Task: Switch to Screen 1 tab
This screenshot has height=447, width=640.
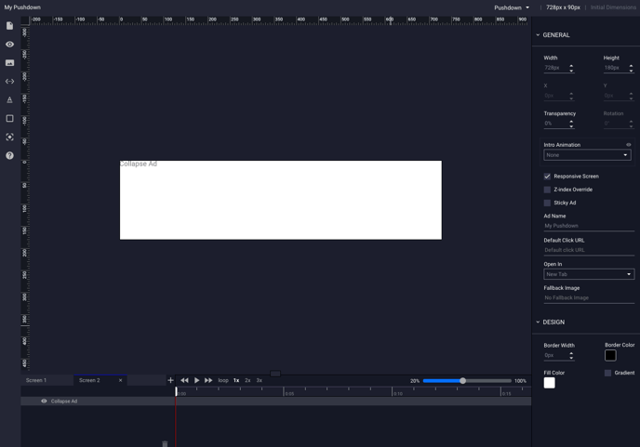Action: [36, 380]
